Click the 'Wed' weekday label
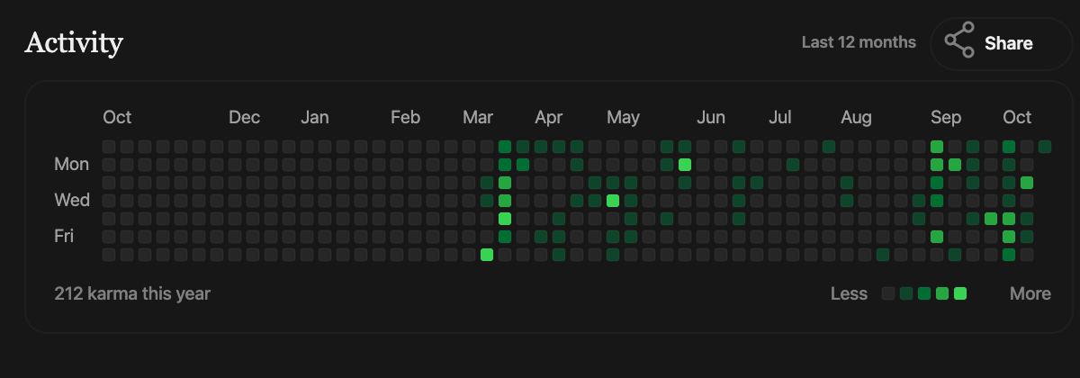The image size is (1080, 378). (72, 200)
